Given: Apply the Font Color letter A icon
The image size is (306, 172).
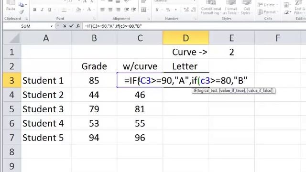Looking at the screenshot, I should click(x=89, y=10).
